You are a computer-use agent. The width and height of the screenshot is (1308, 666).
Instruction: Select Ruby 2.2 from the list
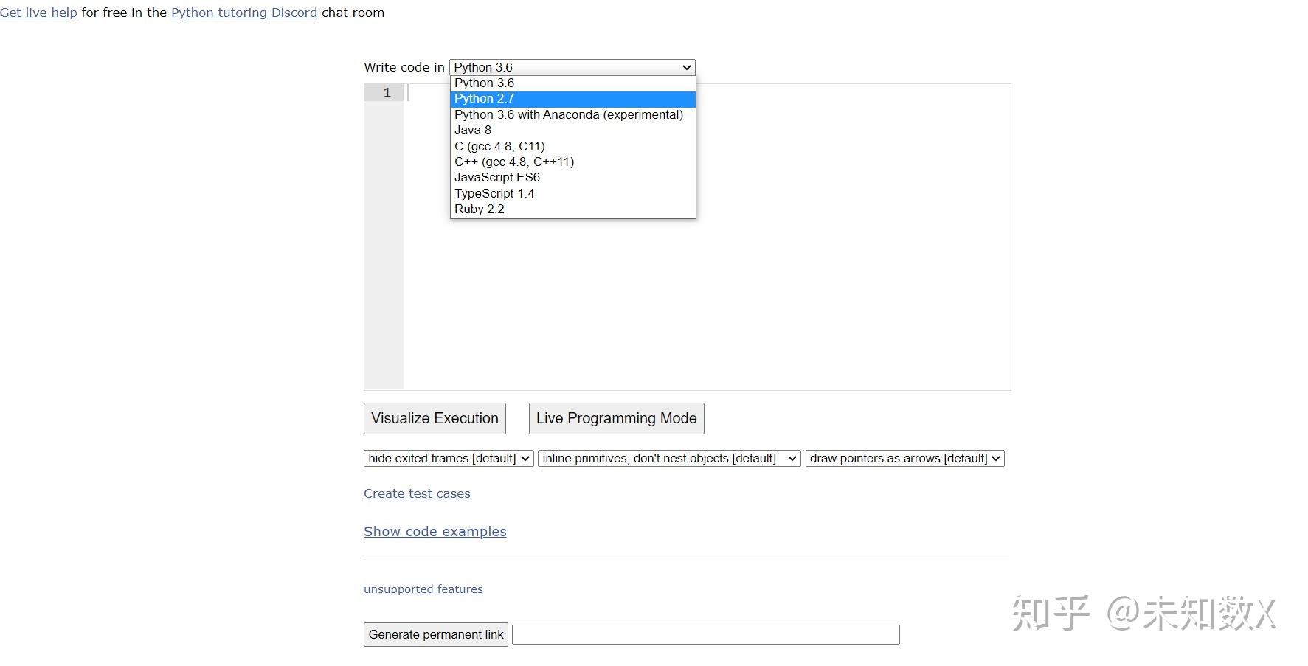click(x=480, y=209)
